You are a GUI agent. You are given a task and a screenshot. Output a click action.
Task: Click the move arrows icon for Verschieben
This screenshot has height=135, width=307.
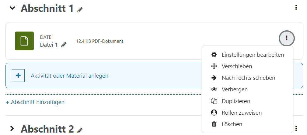click(x=214, y=66)
